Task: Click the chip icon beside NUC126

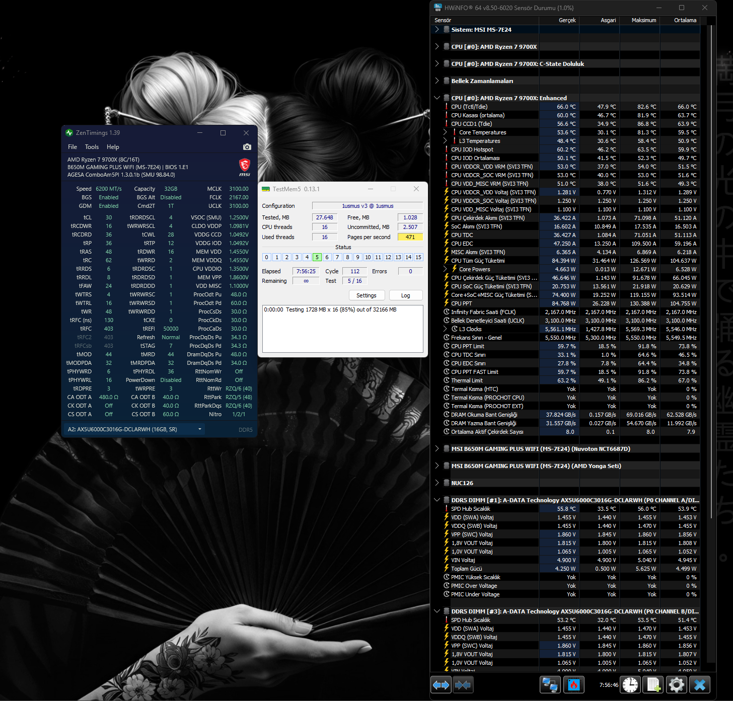Action: click(447, 483)
